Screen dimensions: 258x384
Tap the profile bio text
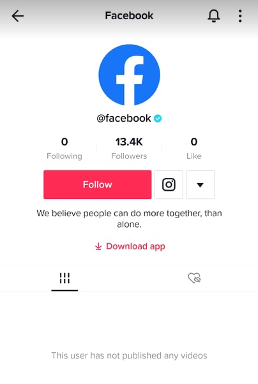[x=129, y=219]
